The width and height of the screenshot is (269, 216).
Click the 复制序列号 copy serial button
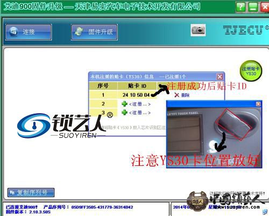tap(31, 192)
